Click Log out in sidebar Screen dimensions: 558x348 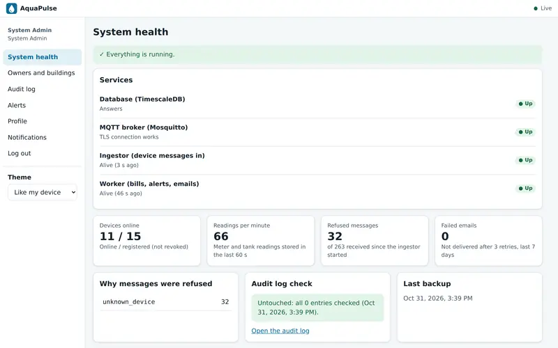(x=43, y=153)
